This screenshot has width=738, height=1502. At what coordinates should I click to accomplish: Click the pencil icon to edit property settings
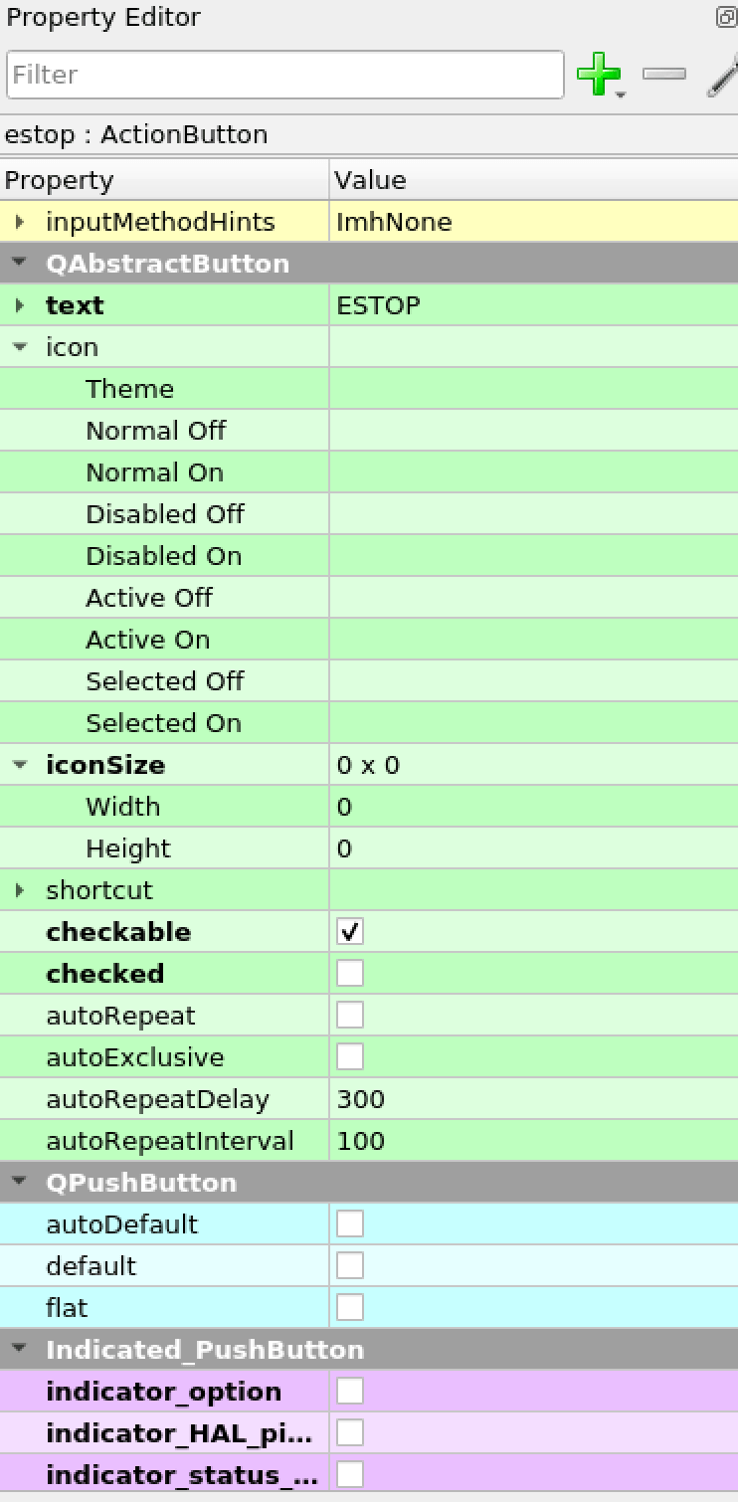(x=724, y=74)
